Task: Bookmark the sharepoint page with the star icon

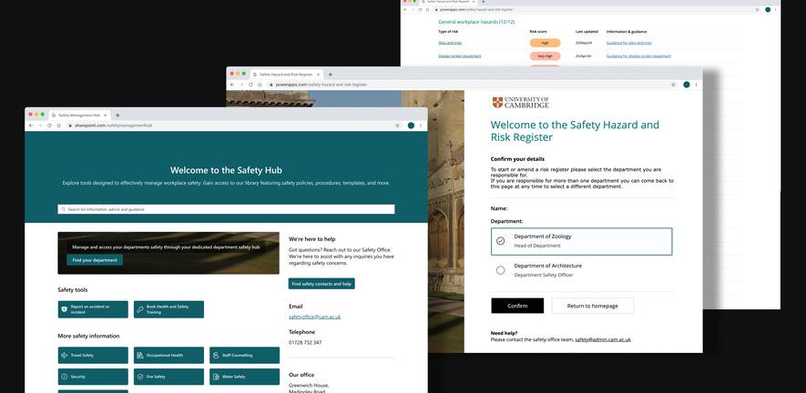Action: click(397, 126)
